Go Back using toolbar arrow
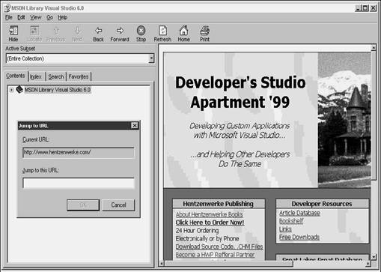381x272 pixels. pos(99,31)
